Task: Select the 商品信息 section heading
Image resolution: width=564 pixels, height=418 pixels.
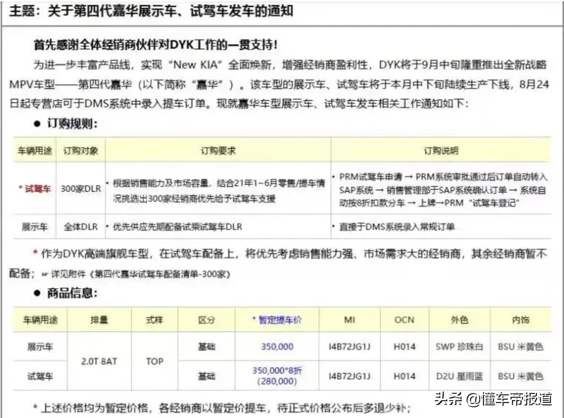Action: click(72, 293)
